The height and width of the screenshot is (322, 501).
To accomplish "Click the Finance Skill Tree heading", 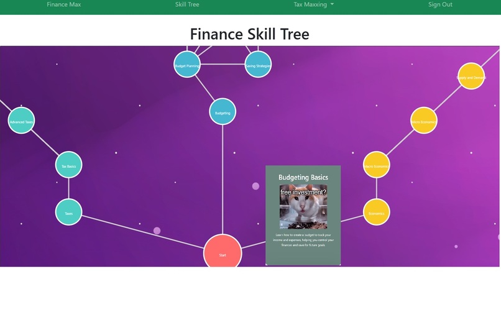I will coord(249,34).
